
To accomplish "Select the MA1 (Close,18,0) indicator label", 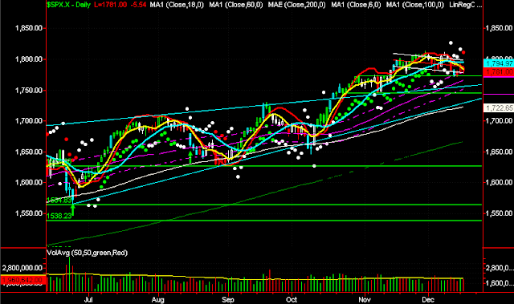I will click(x=177, y=5).
